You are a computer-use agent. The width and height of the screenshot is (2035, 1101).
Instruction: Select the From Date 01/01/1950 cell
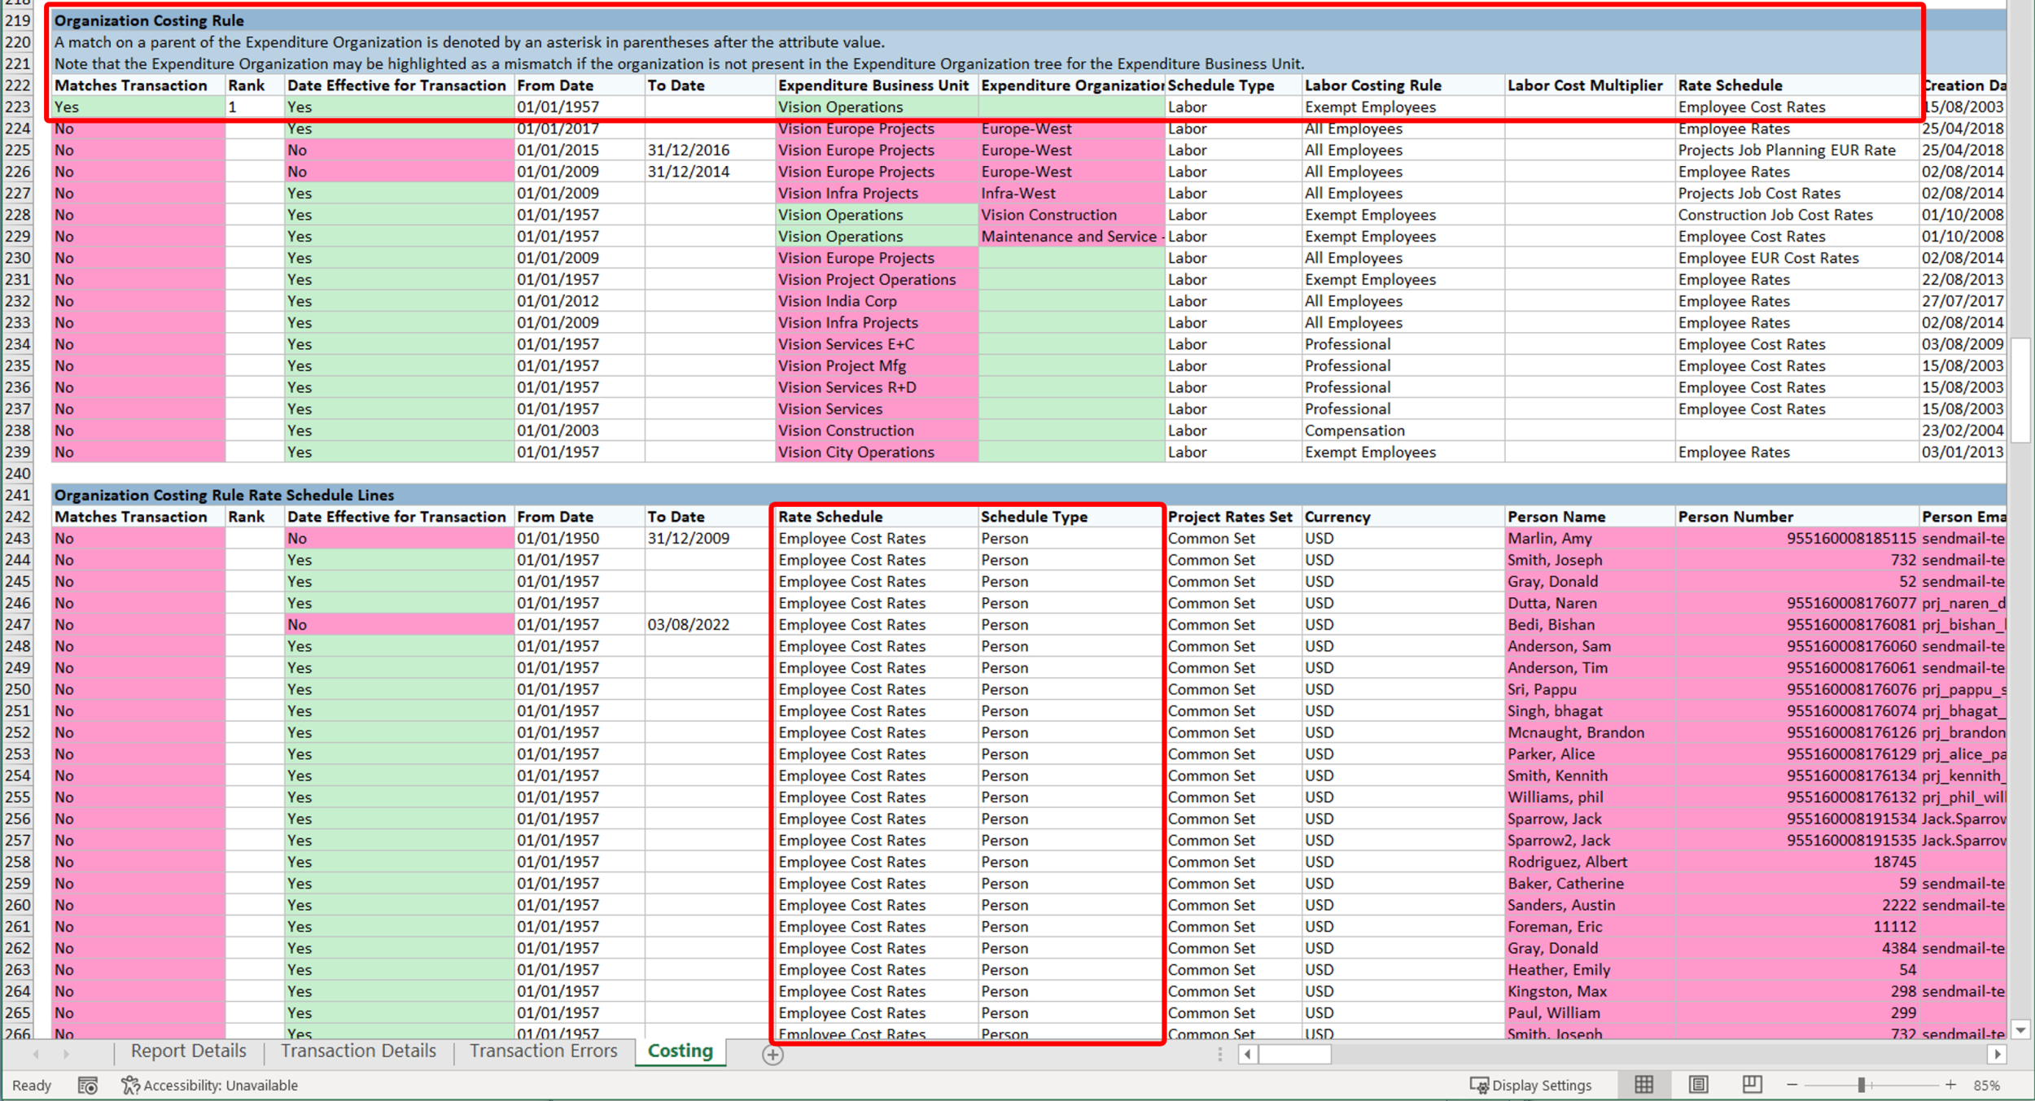click(x=579, y=538)
